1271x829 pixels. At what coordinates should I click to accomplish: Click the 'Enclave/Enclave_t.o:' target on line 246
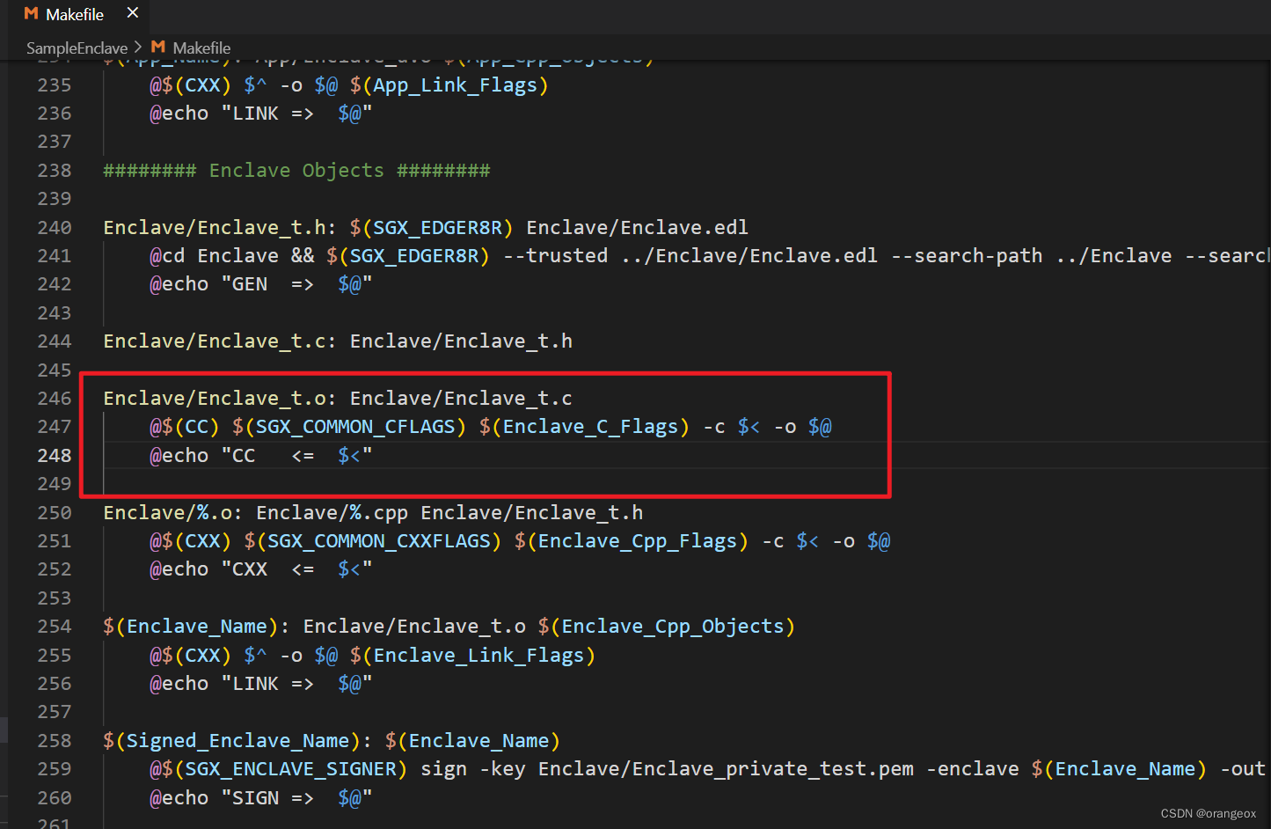tap(220, 399)
